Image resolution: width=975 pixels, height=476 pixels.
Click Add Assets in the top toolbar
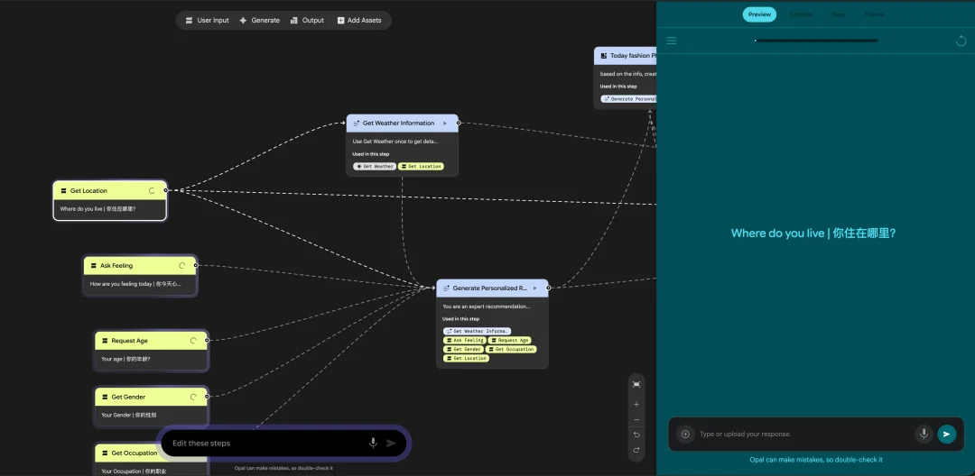click(358, 20)
